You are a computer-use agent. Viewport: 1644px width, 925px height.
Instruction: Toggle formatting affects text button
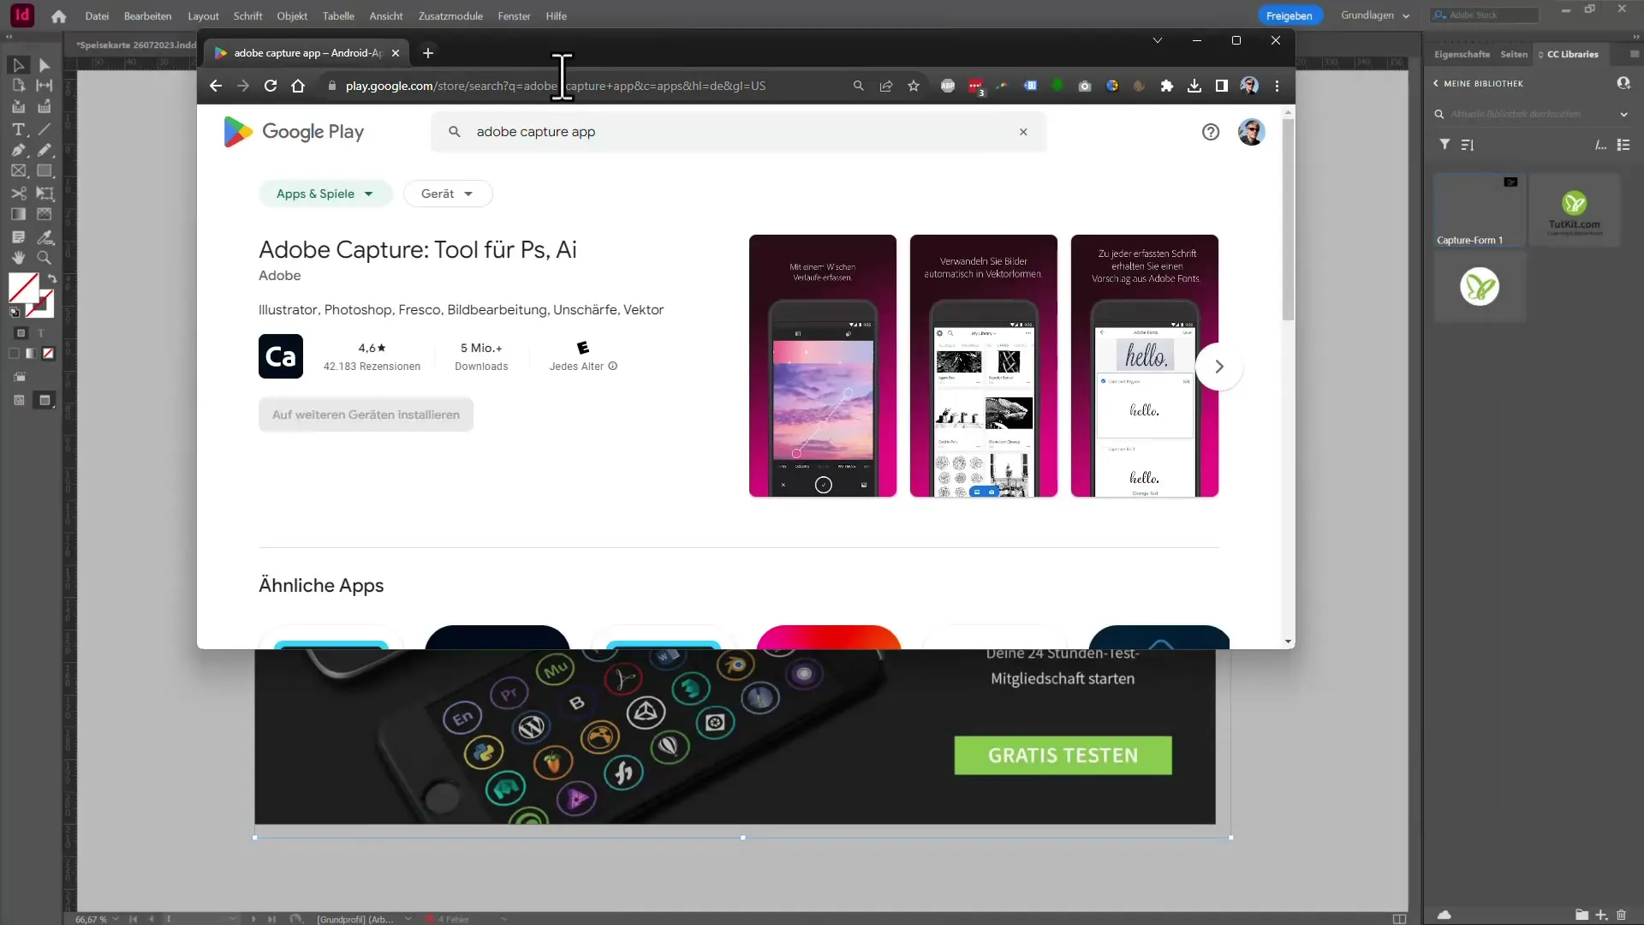click(41, 333)
